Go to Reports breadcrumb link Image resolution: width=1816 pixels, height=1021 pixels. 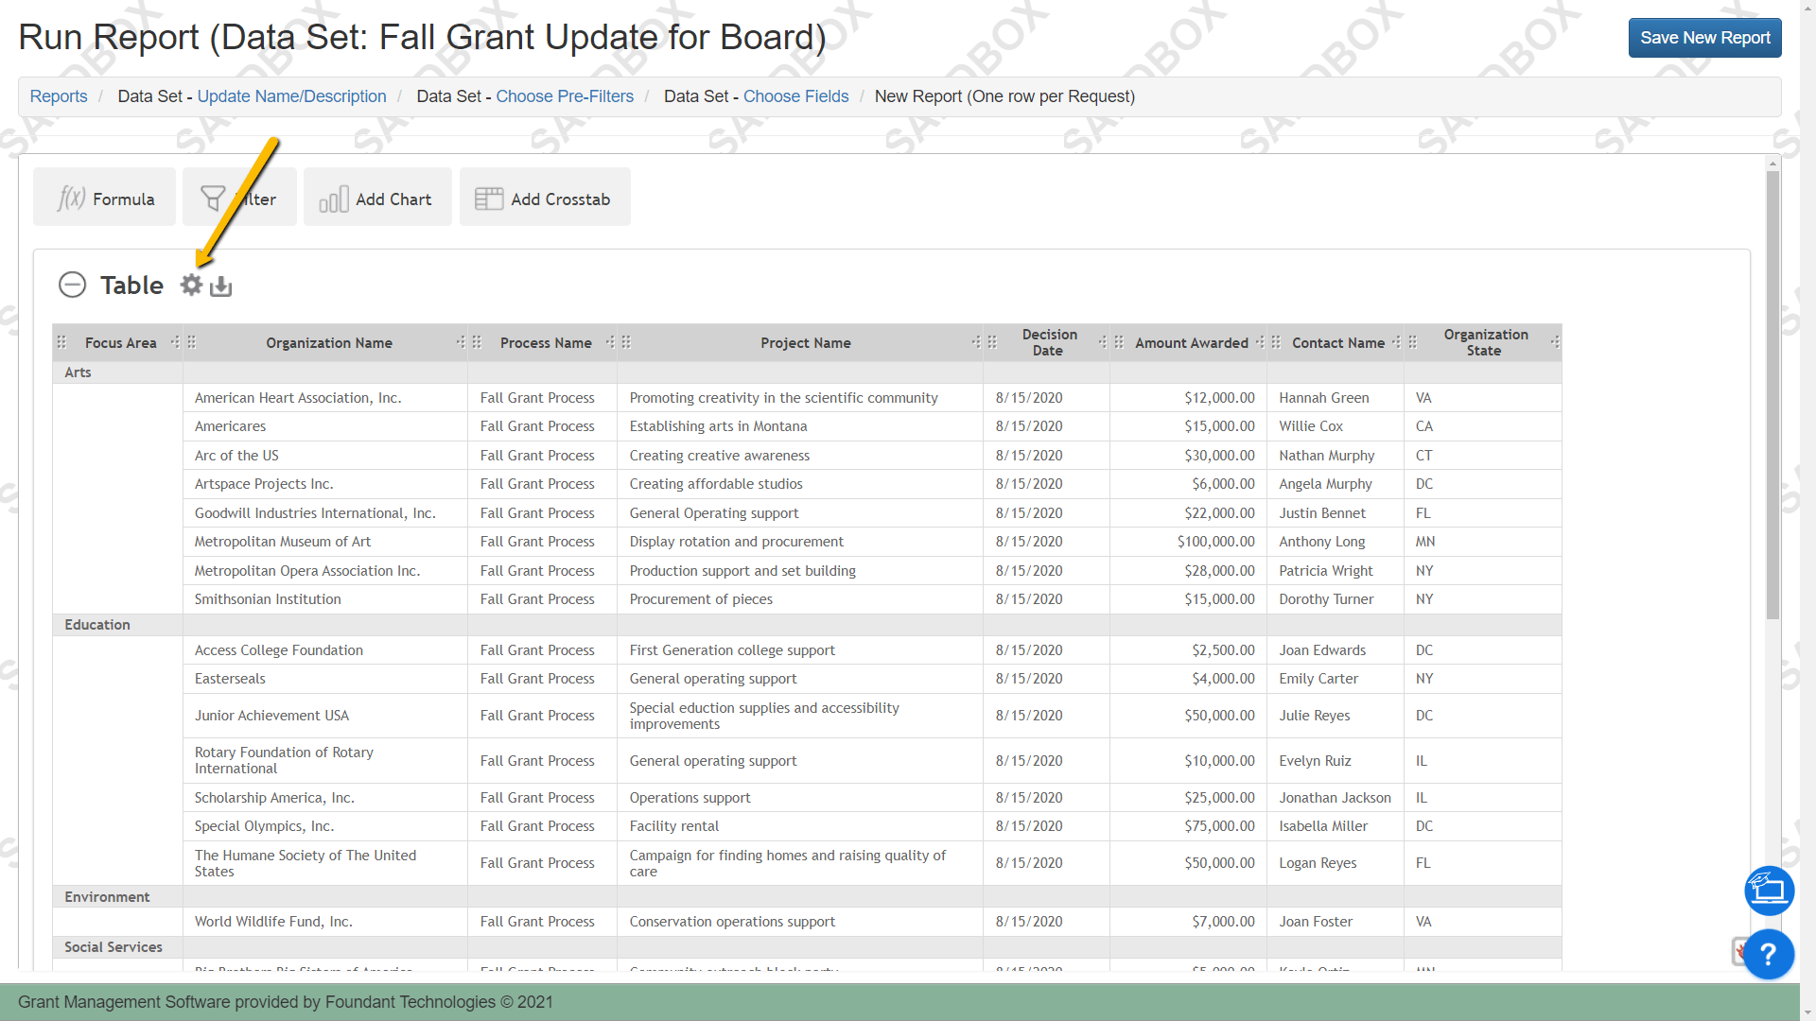point(59,96)
